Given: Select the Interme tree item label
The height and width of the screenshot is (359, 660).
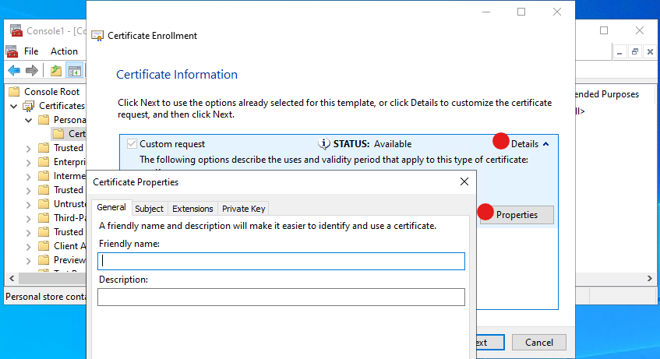Looking at the screenshot, I should coord(69,176).
